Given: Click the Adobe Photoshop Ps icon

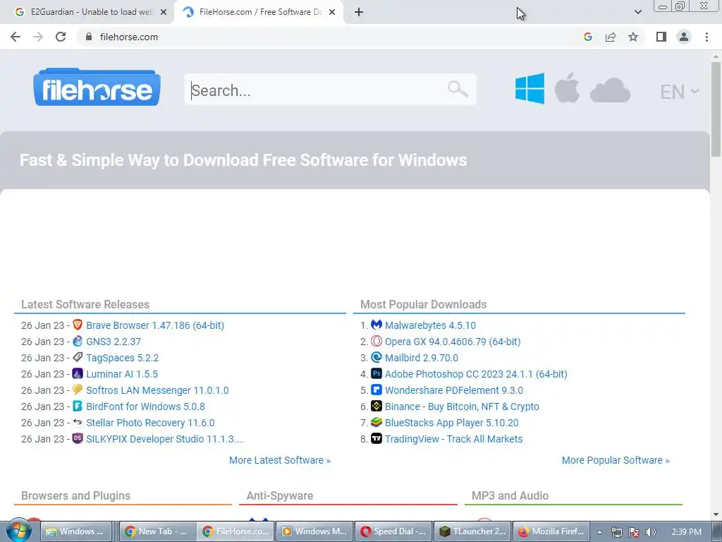Looking at the screenshot, I should pyautogui.click(x=377, y=373).
